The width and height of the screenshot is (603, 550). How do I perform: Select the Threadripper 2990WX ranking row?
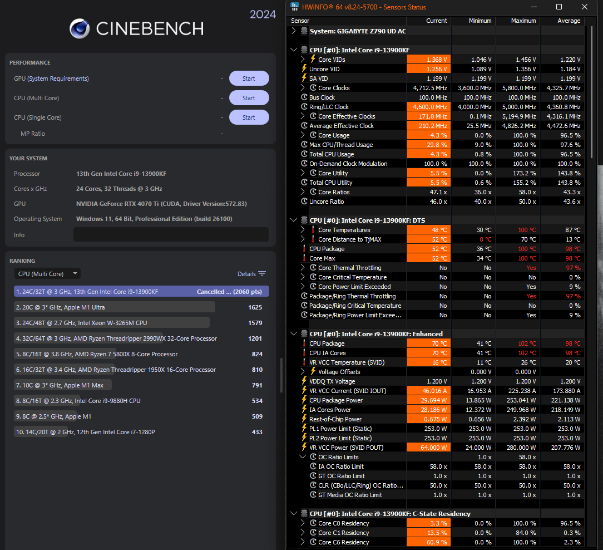click(141, 338)
